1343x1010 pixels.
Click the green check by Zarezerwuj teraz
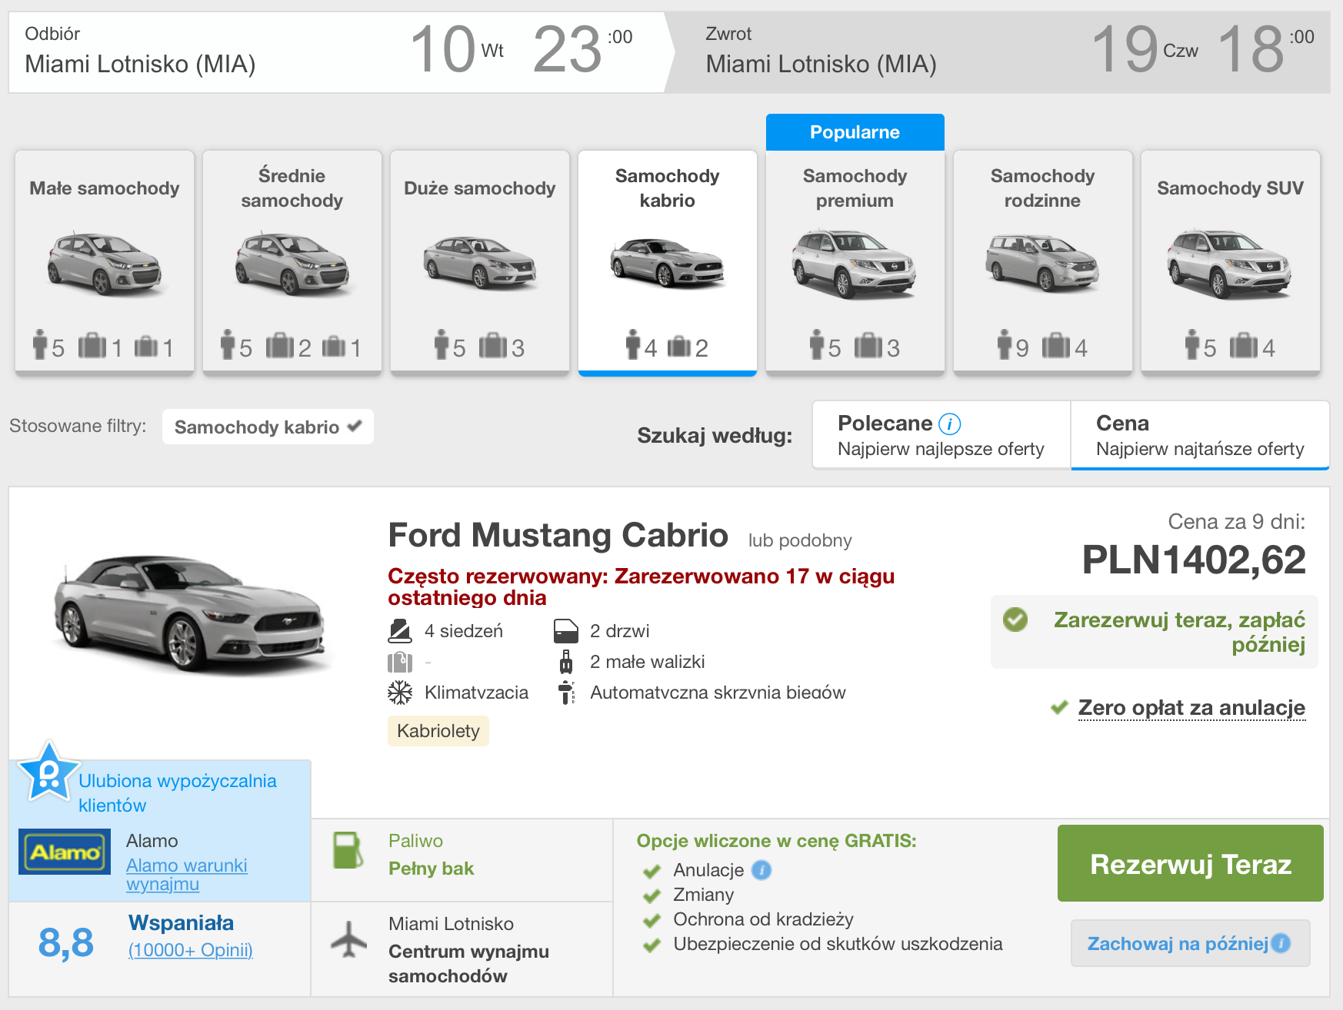pyautogui.click(x=1015, y=620)
